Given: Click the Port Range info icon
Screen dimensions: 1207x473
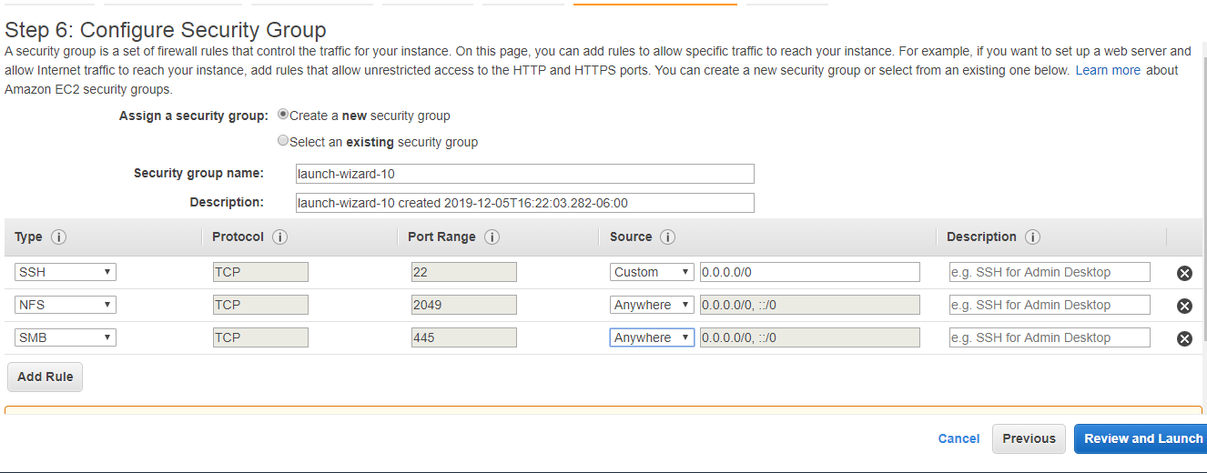Looking at the screenshot, I should pos(492,237).
